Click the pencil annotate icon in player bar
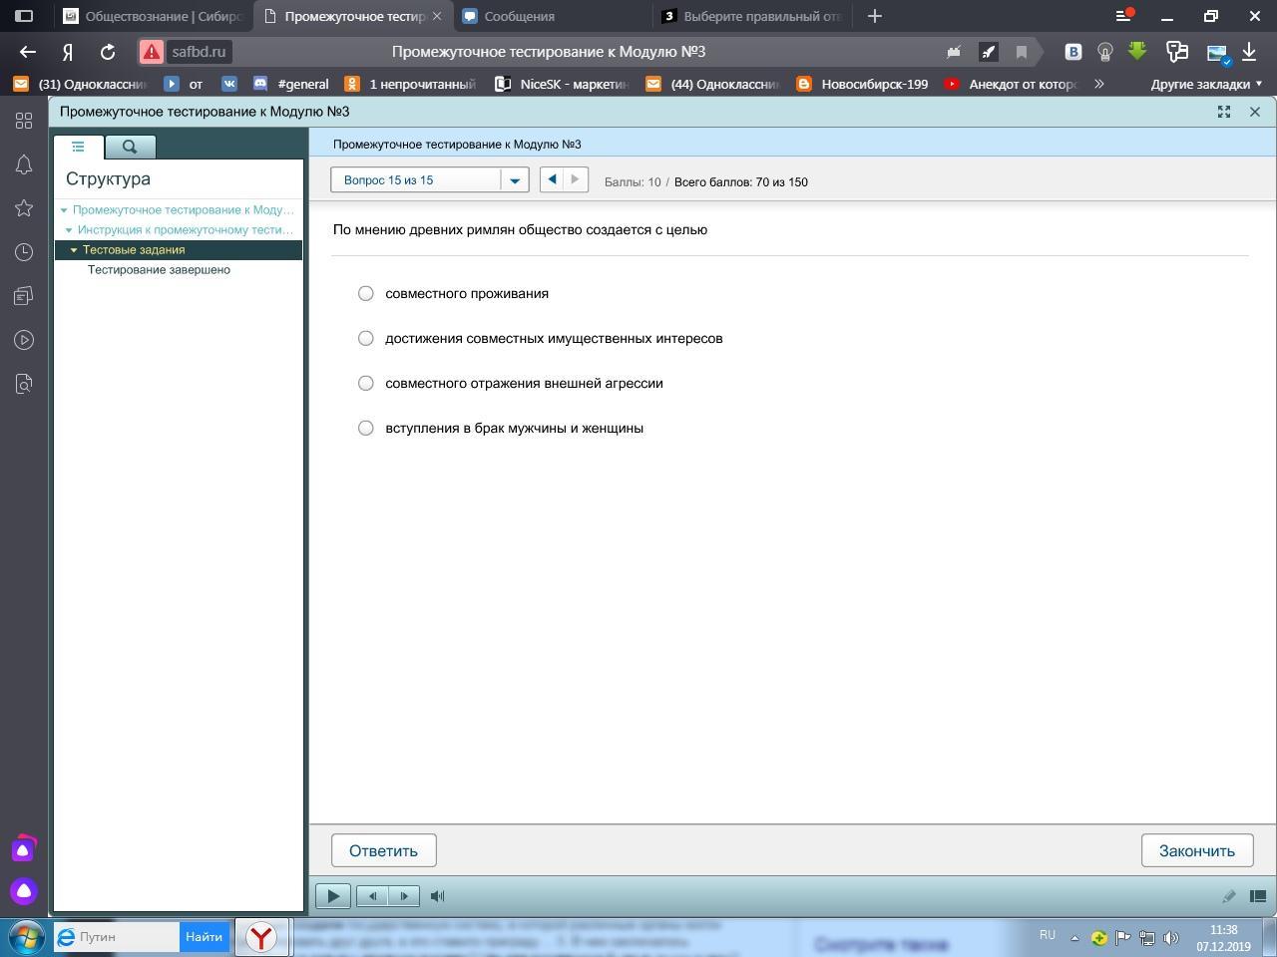The image size is (1277, 957). tap(1229, 896)
